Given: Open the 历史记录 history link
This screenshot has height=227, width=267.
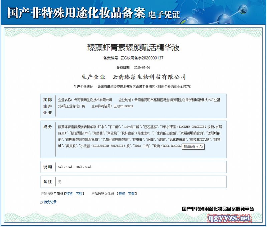Looking at the screenshot, I should point(50,202).
